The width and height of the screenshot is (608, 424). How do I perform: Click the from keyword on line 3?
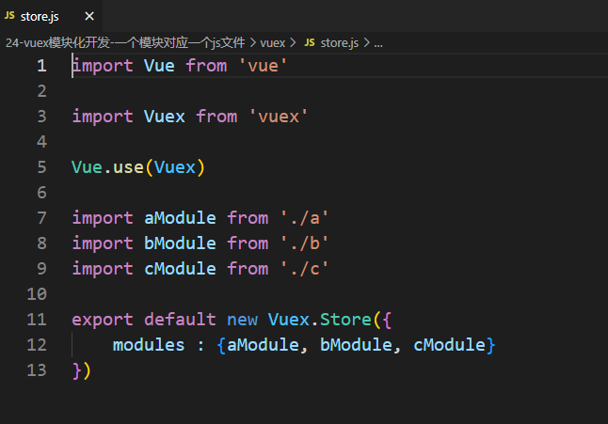pyautogui.click(x=216, y=117)
